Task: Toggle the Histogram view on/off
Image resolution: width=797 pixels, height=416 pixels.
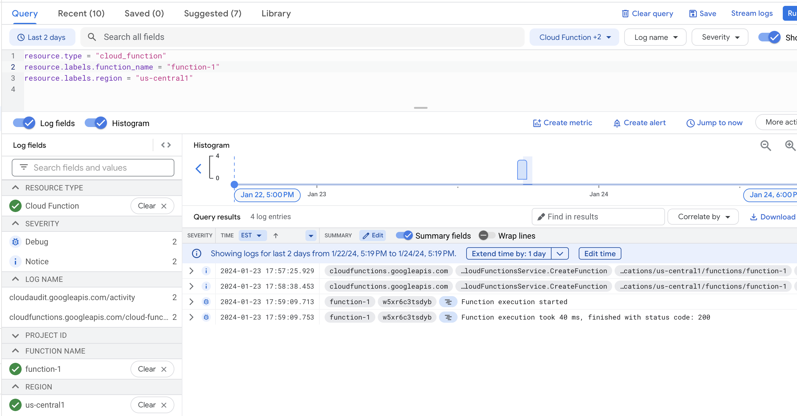Action: (96, 123)
